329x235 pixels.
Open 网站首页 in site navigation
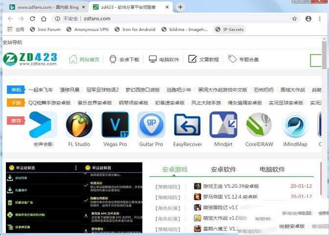[x=84, y=59]
